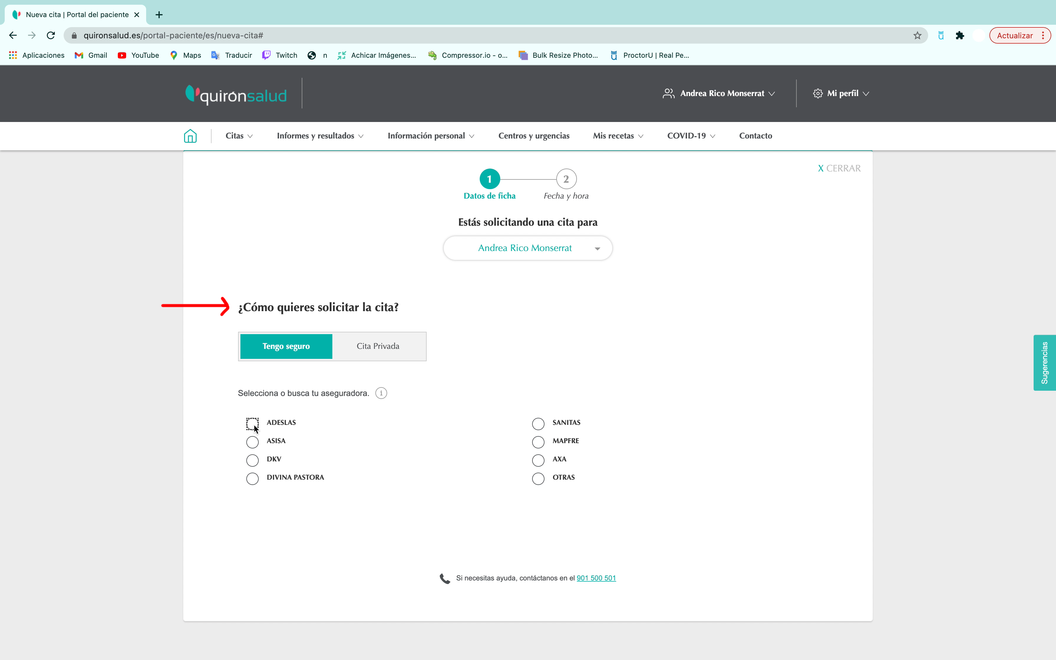Select the OTRAS insurer radio button
This screenshot has width=1056, height=660.
538,479
